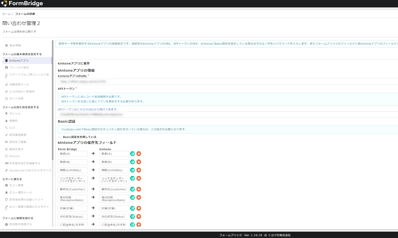Click Form Bridge 計算(計算) field box
This screenshot has height=238, width=398.
click(73, 209)
